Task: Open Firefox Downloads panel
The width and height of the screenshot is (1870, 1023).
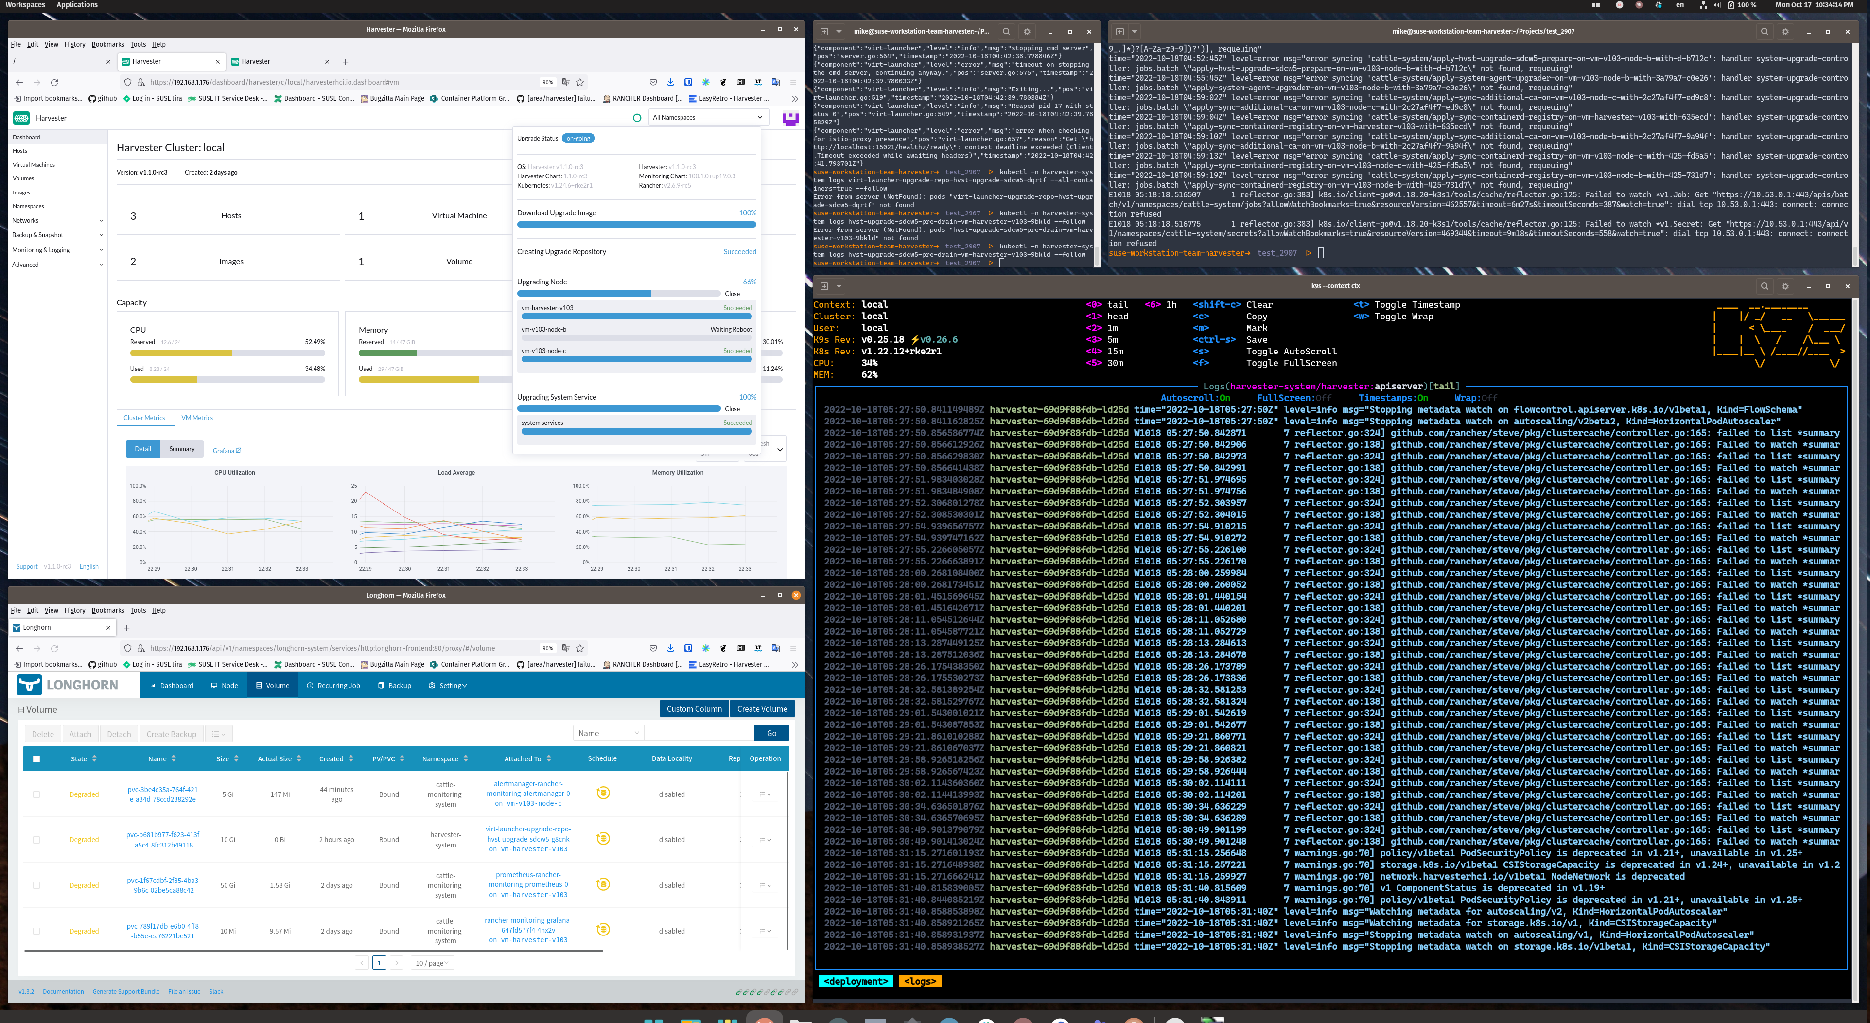Action: (x=670, y=82)
